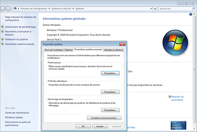Expand arrow before Panneau de configuration breadcrumb
197x132 pixels.
point(19,9)
